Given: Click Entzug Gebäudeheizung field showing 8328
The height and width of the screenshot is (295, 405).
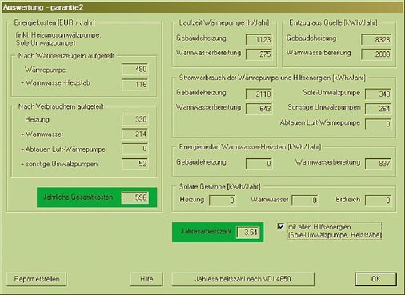Looking at the screenshot, I should [x=376, y=40].
